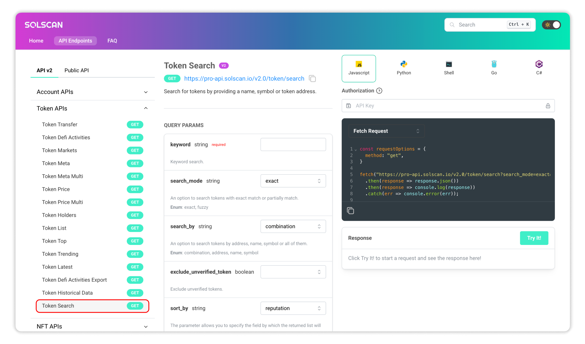Open Token Holders endpoint link

click(59, 215)
